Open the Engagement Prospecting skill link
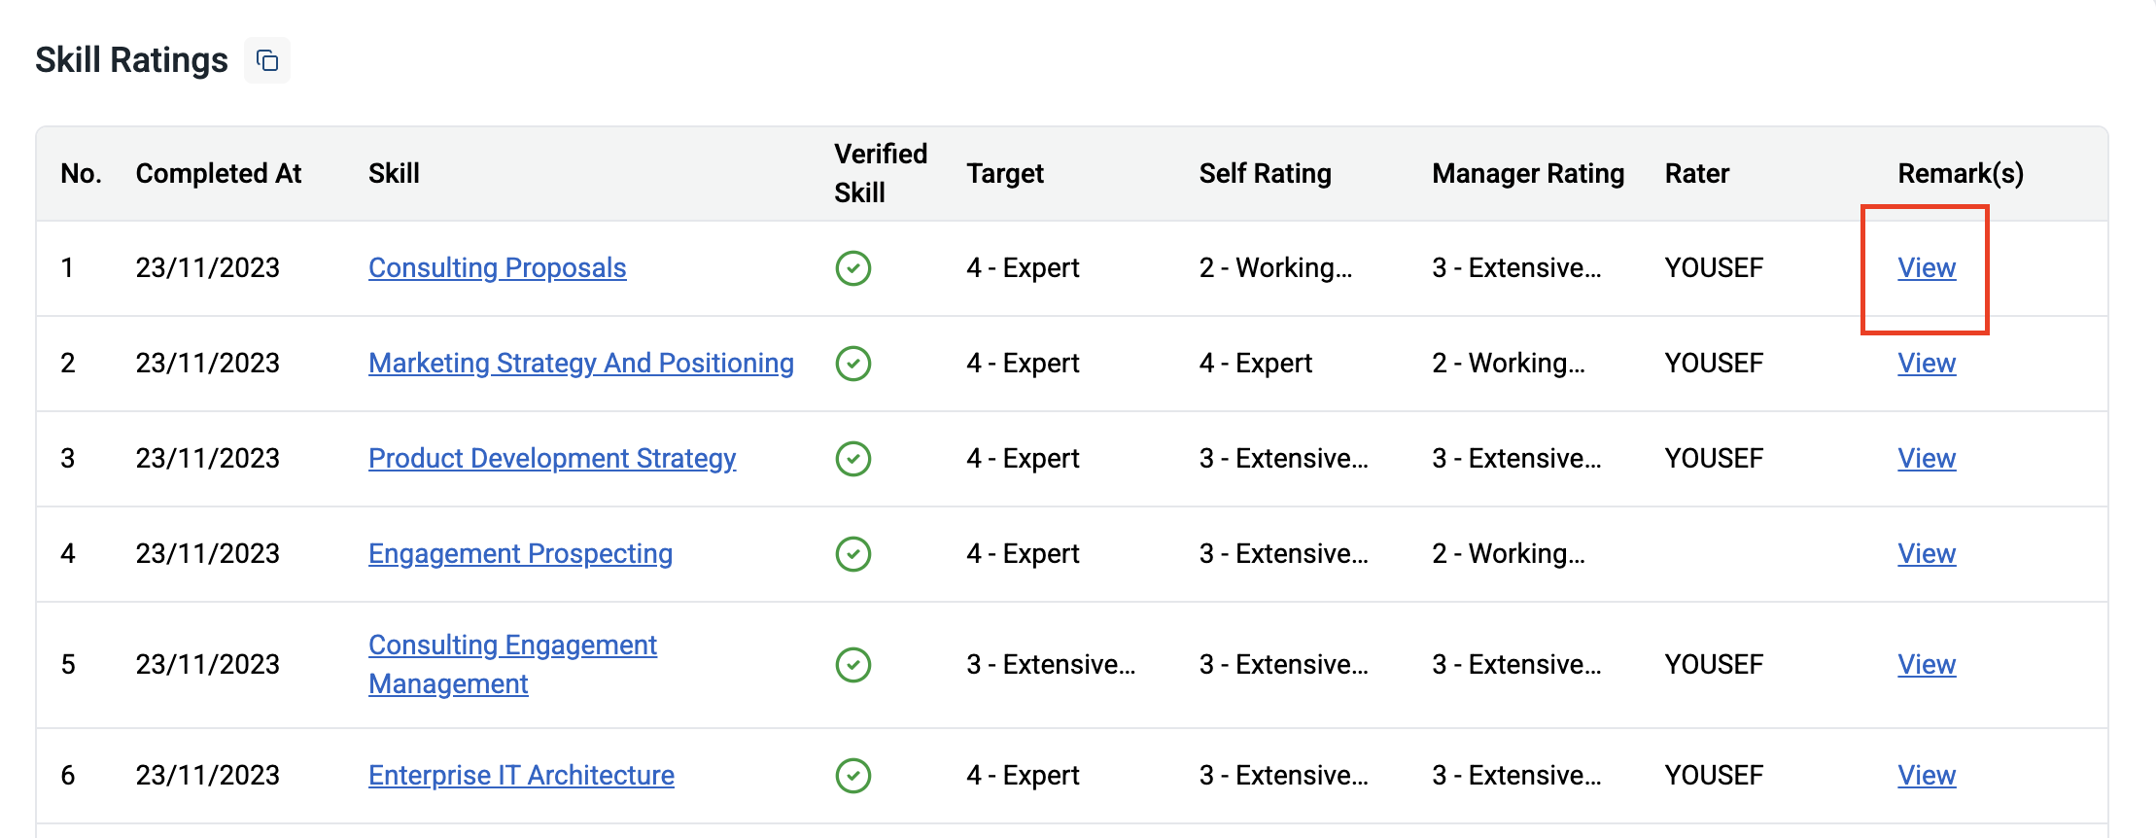The height and width of the screenshot is (838, 2156). 520,554
